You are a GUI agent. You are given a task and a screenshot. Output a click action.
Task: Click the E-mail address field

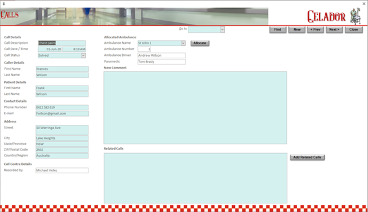62,114
